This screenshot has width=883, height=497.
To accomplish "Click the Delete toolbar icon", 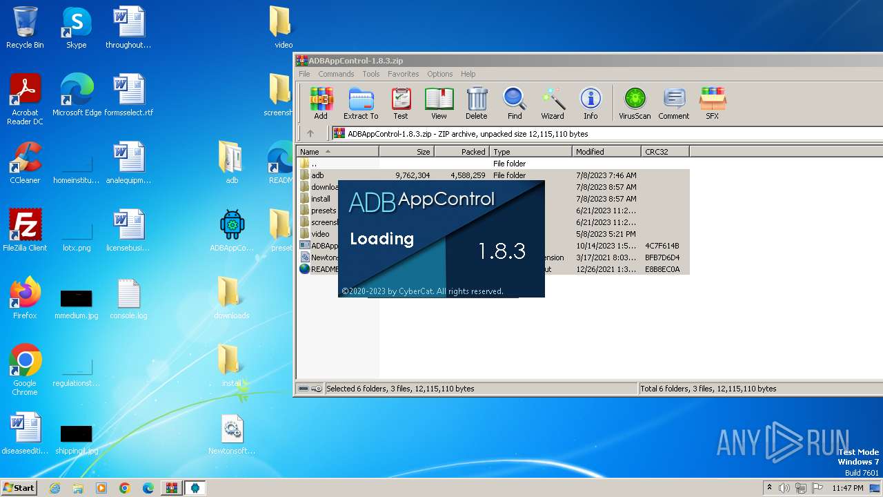I will pos(476,103).
